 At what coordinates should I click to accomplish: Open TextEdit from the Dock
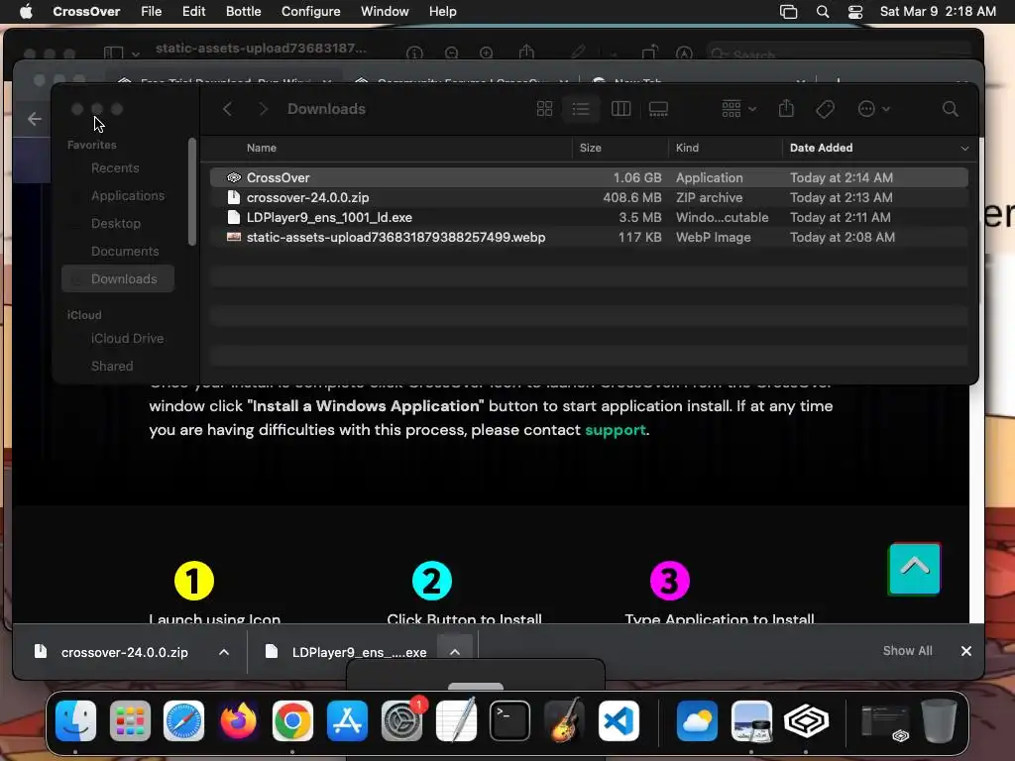(x=456, y=720)
